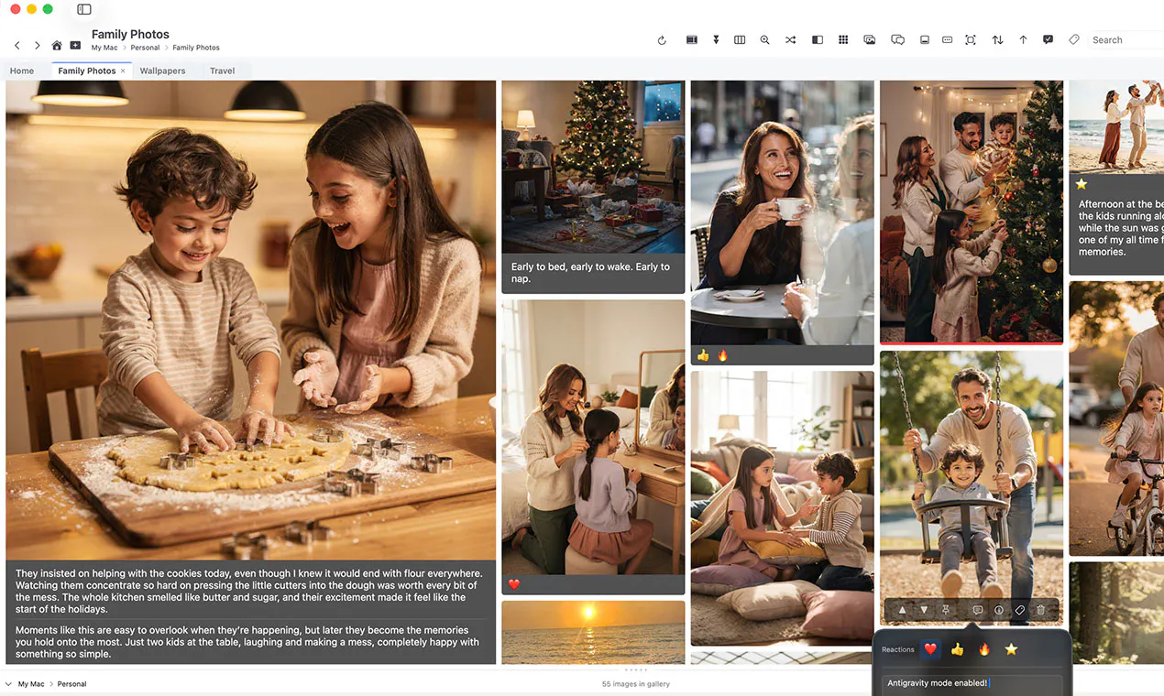
Task: Open the woman with coffee cup photo
Action: tap(782, 212)
